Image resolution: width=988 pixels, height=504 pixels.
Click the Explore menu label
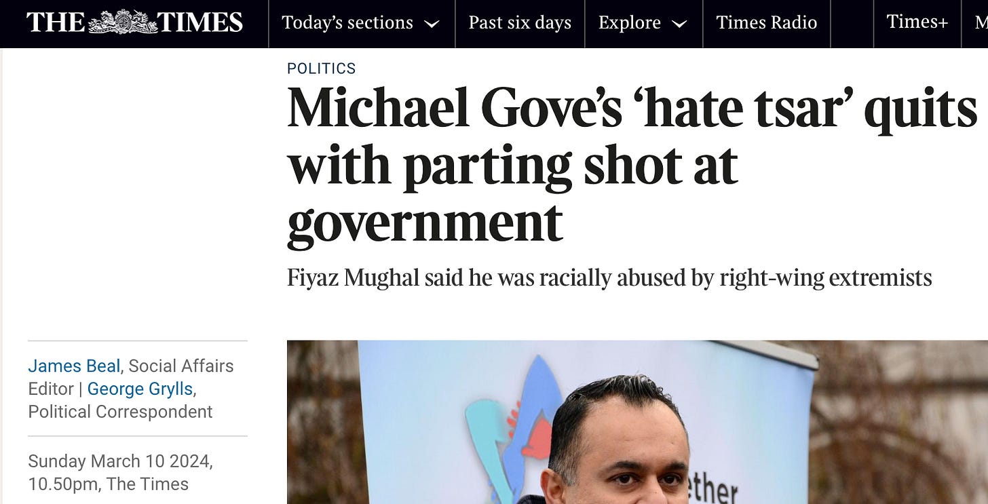click(x=630, y=22)
